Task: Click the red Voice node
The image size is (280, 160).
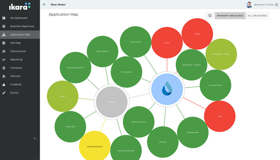Action: [167, 43]
